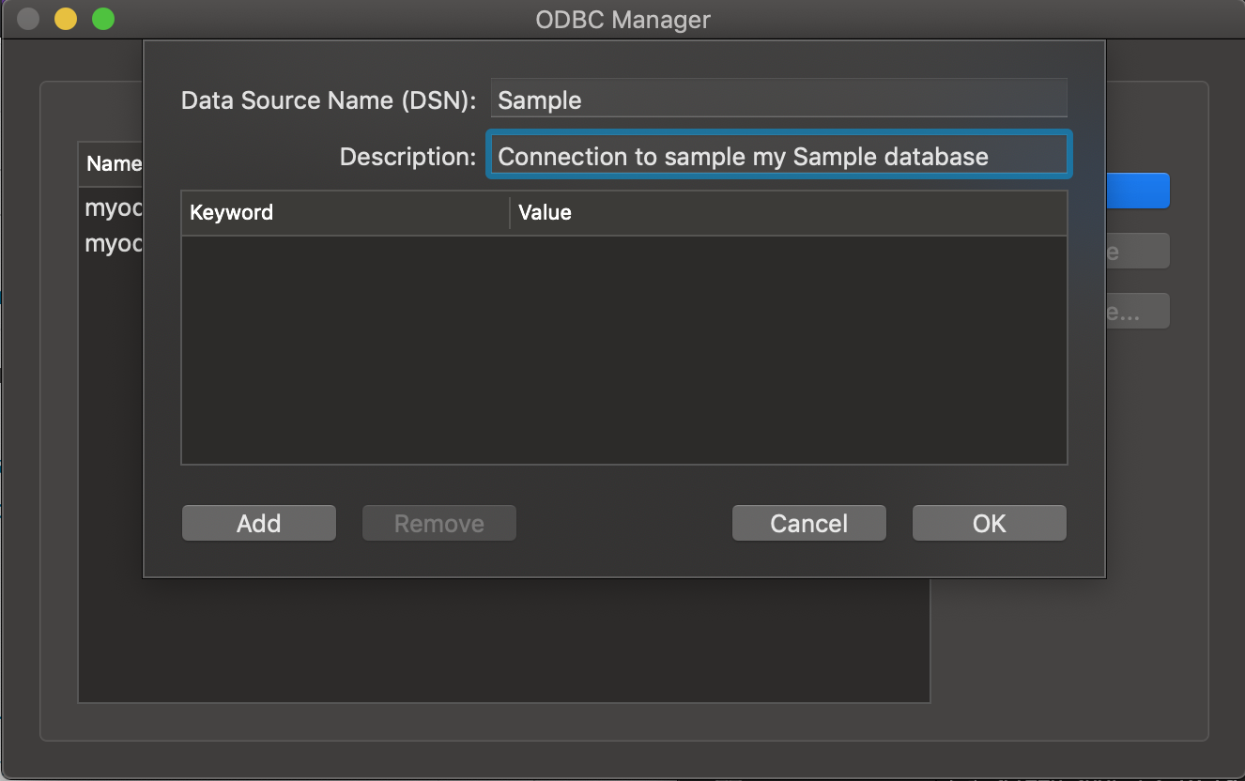The image size is (1245, 781).
Task: Click the green zoom window button
Action: tap(103, 19)
